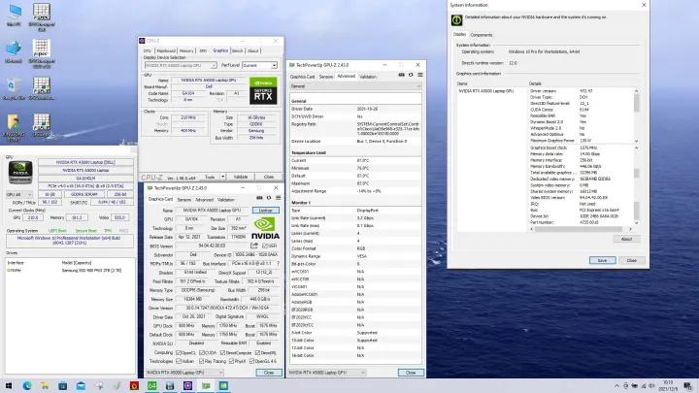Launch Microsoft Edge from the taskbar
This screenshot has width=699, height=393.
[27, 386]
